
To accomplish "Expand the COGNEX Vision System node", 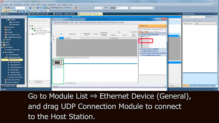I will (141, 51).
